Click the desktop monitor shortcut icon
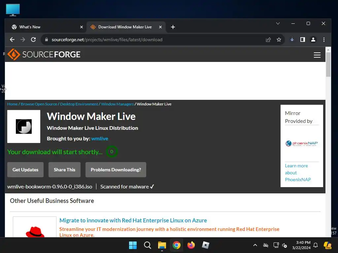The height and width of the screenshot is (253, 338). pyautogui.click(x=13, y=10)
